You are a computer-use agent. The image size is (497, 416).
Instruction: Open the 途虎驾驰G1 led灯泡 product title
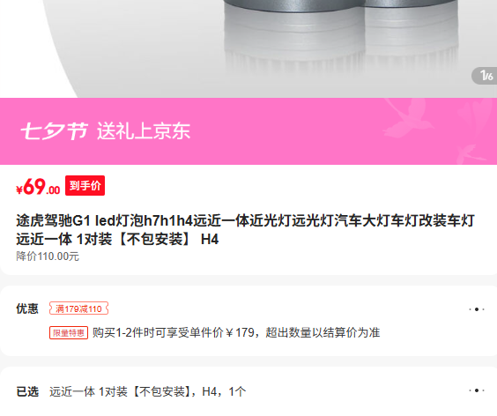245,230
